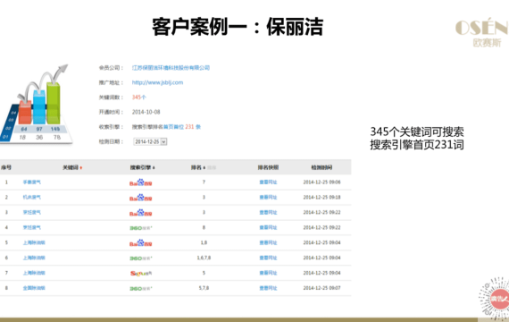
Task: Click the 开通时间 date 2014-10-08
Action: (146, 112)
